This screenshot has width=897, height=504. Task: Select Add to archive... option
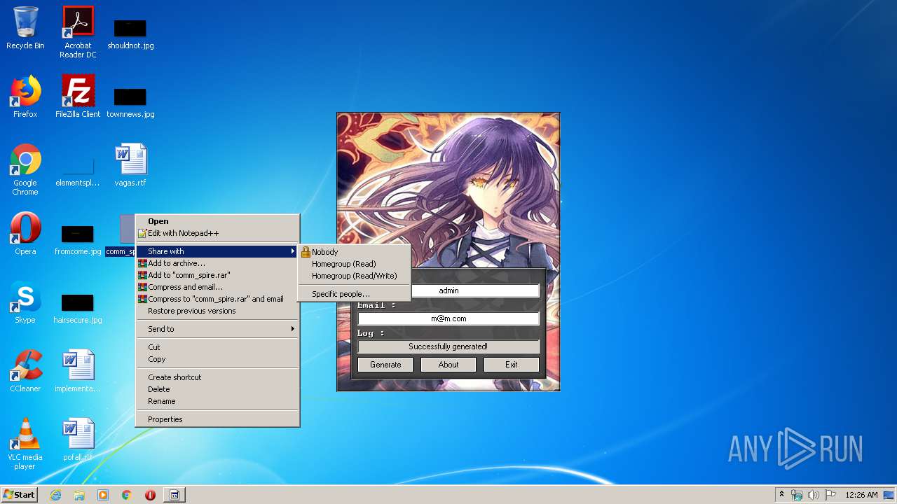pyautogui.click(x=217, y=263)
